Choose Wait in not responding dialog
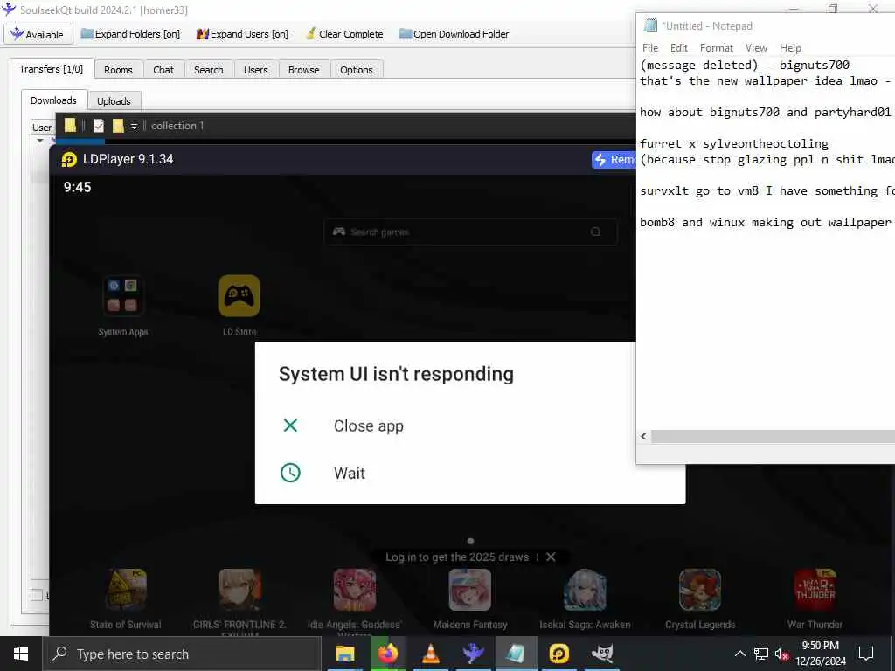The height and width of the screenshot is (671, 895). pyautogui.click(x=350, y=473)
